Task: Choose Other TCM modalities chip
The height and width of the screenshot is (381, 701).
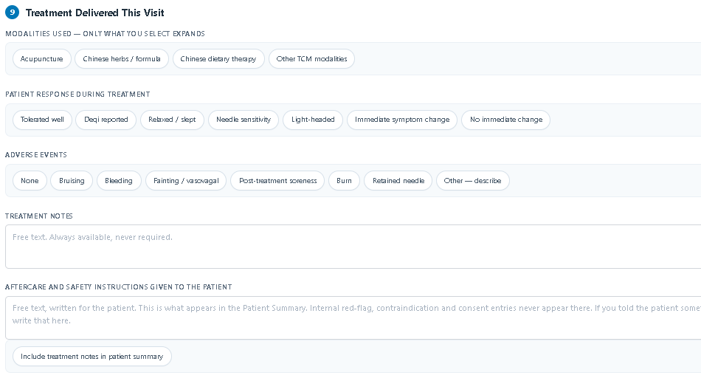Action: (311, 58)
